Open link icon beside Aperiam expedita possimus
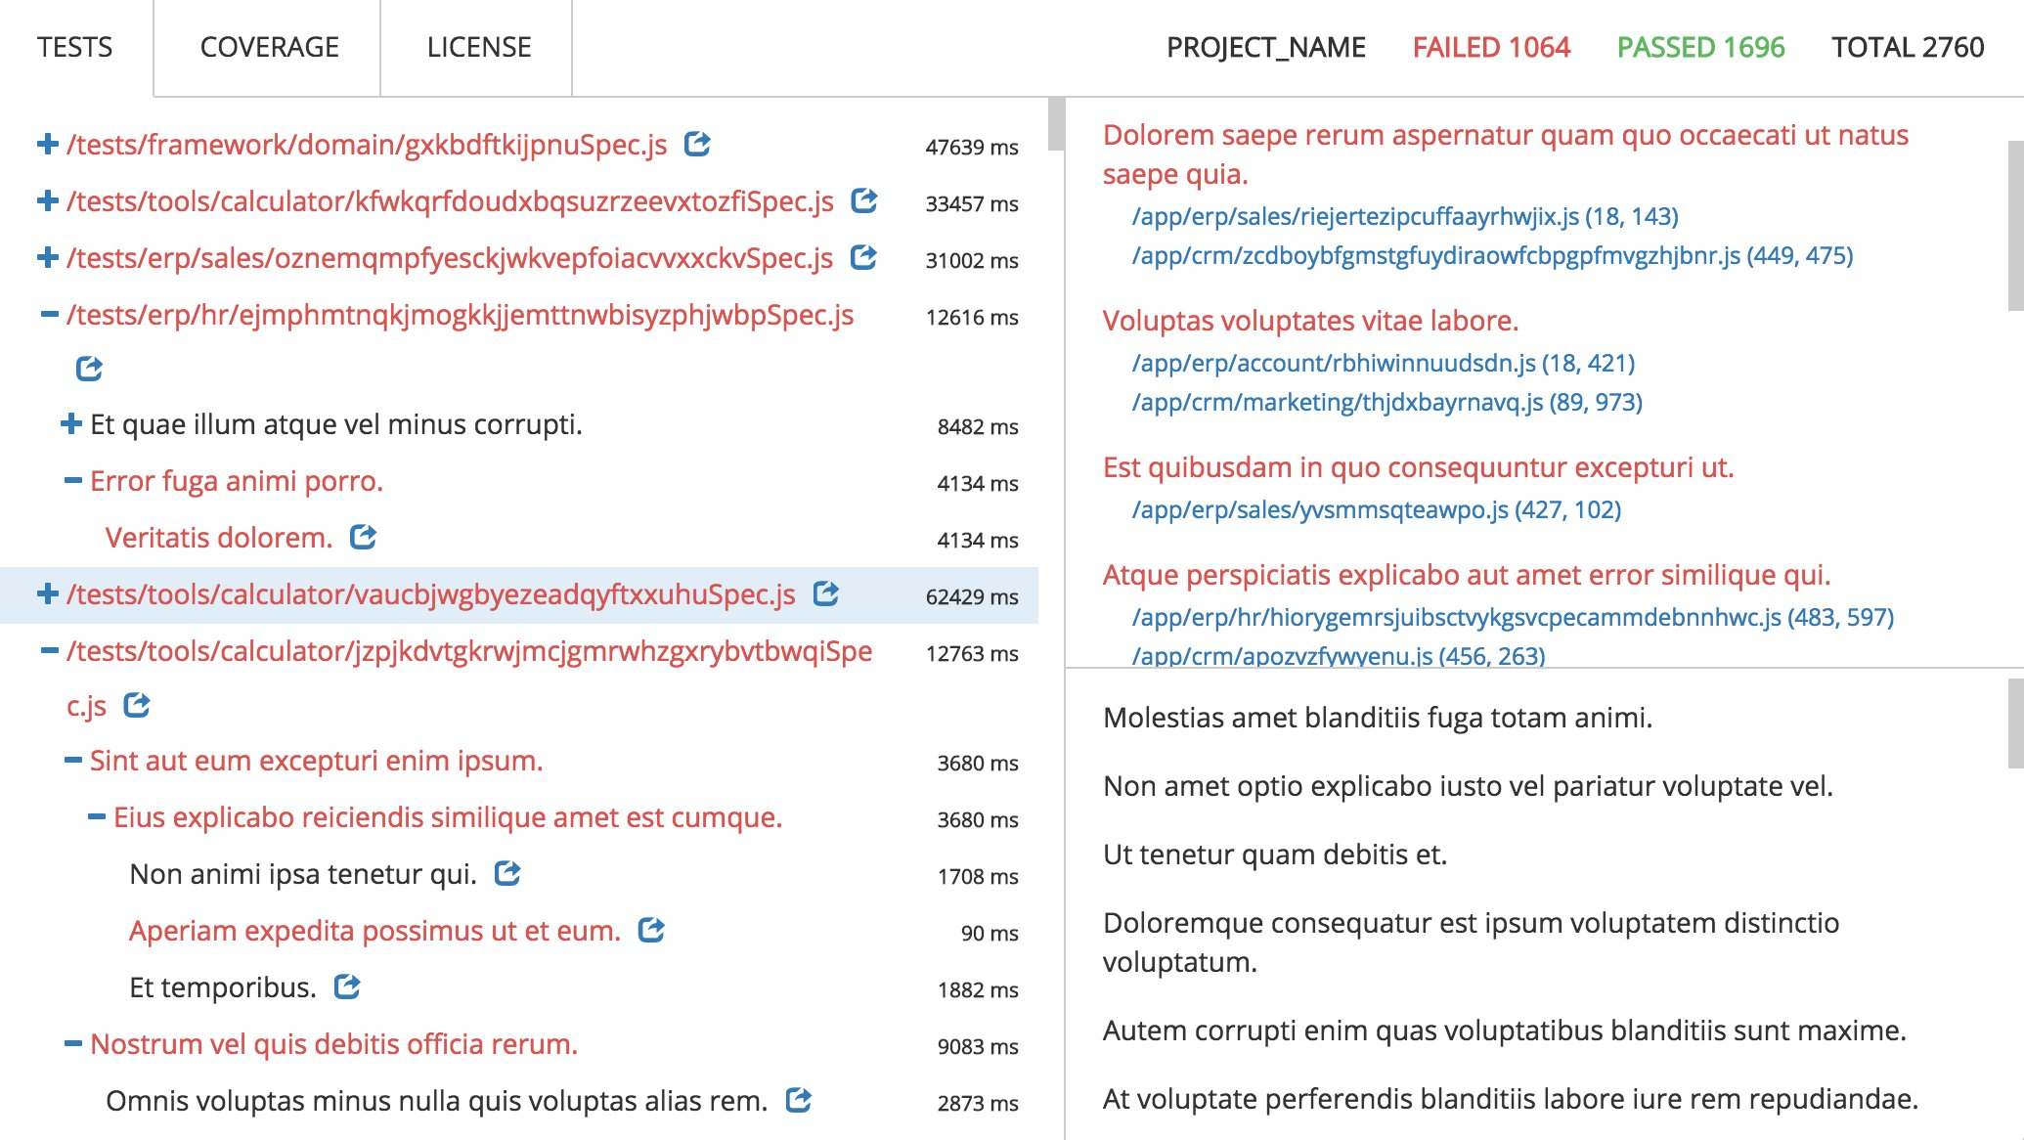Viewport: 2024px width, 1140px height. (651, 930)
